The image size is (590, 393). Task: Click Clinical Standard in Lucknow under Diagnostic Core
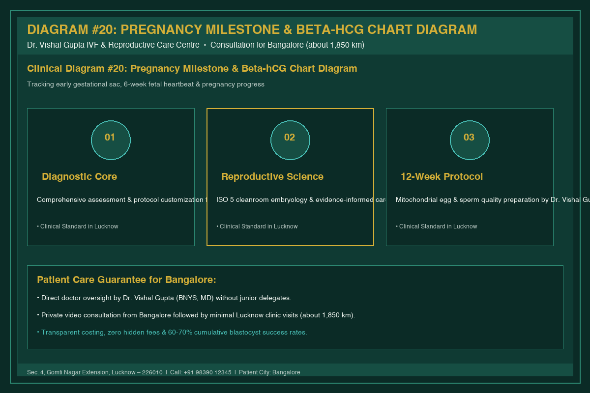click(x=78, y=226)
